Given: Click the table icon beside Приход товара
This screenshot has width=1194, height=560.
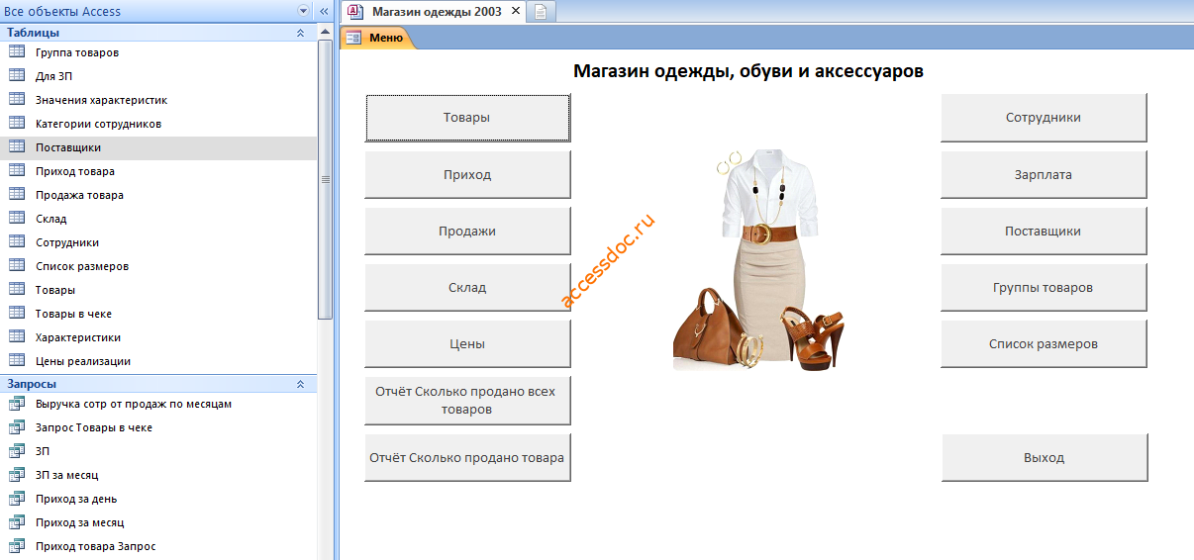Looking at the screenshot, I should point(17,170).
